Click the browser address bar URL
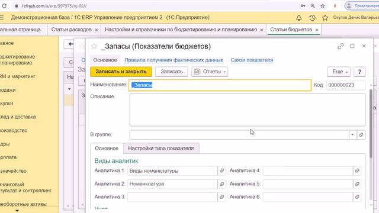 (x=54, y=6)
